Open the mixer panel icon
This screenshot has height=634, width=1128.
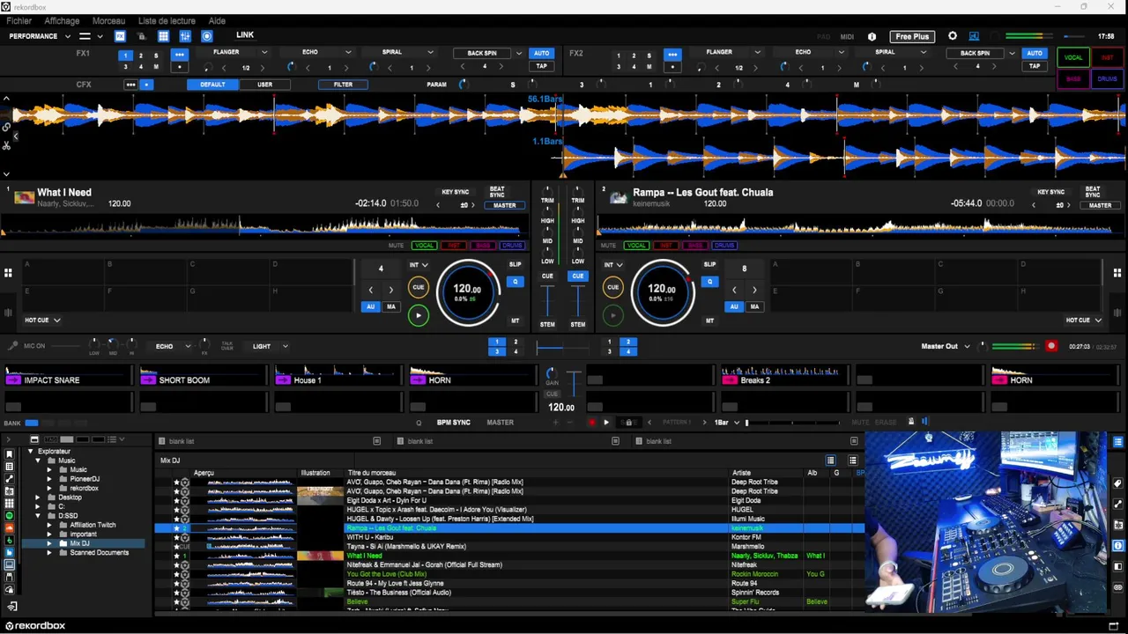pos(185,36)
